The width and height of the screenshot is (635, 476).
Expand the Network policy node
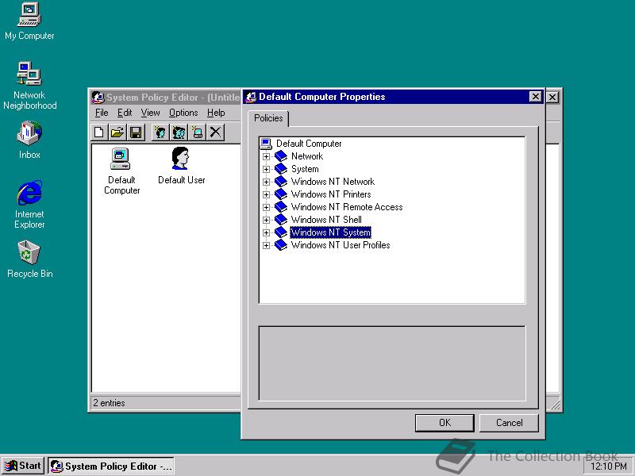tap(266, 156)
